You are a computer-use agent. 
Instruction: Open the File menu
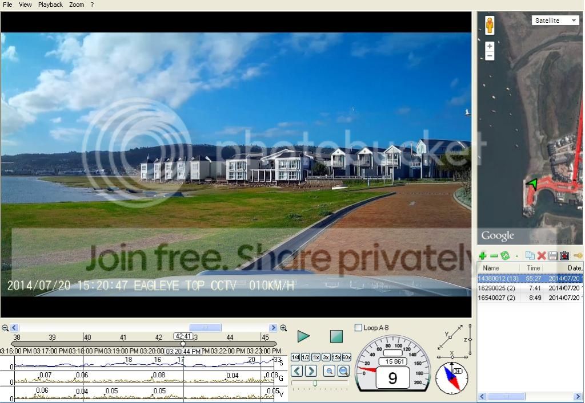click(7, 5)
